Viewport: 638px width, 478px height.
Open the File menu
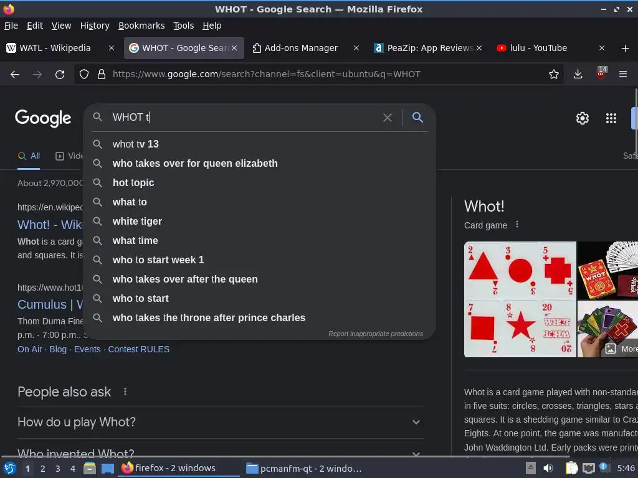11,26
